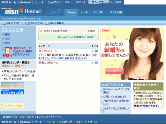Click the 乃公 keyword link
The height and width of the screenshot is (124, 166).
[7, 39]
